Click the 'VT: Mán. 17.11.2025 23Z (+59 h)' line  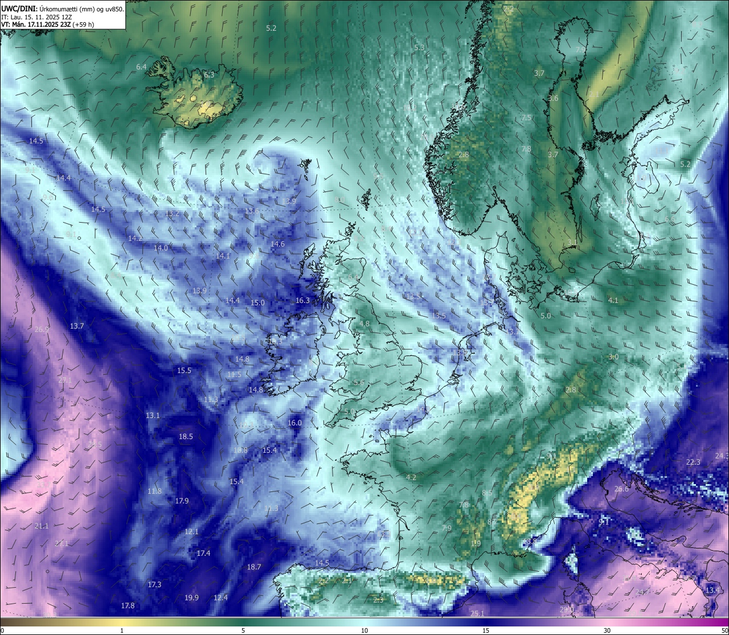coord(48,24)
